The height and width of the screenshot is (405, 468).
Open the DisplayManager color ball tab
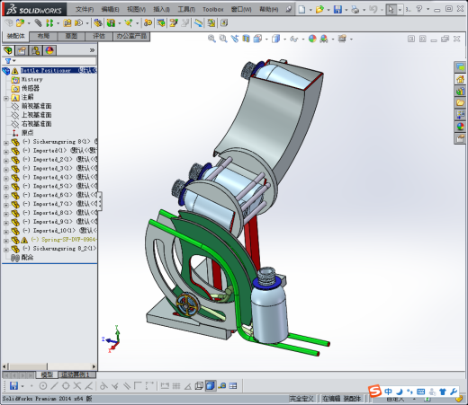[x=49, y=50]
